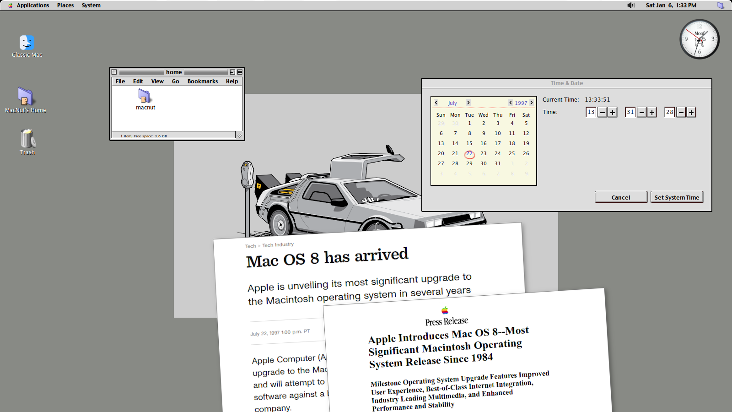This screenshot has width=732, height=412.
Task: Click the minutes input field
Action: [x=630, y=112]
